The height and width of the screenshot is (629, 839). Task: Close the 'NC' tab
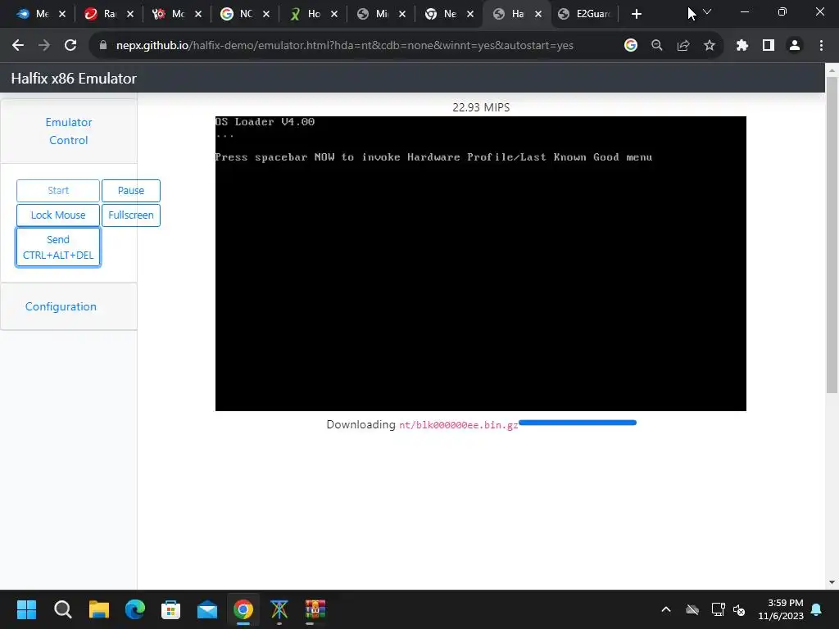266,14
